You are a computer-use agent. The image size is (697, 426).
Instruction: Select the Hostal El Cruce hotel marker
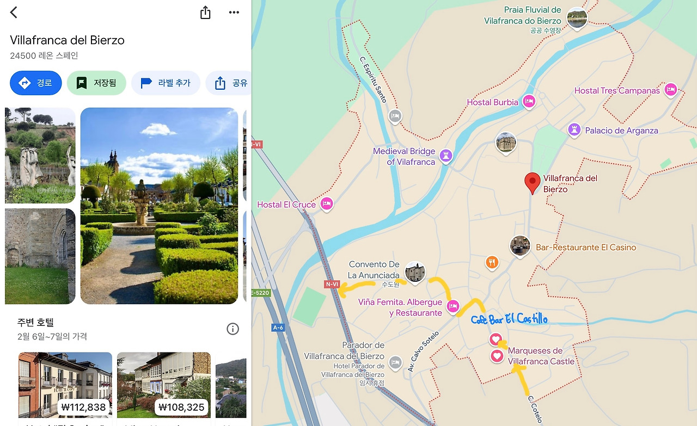click(x=327, y=204)
